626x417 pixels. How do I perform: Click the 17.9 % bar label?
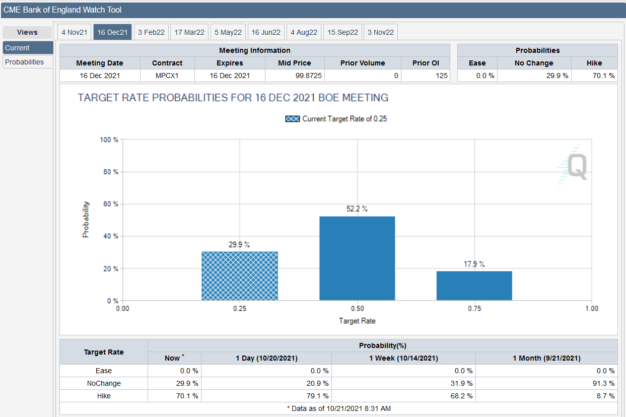474,264
